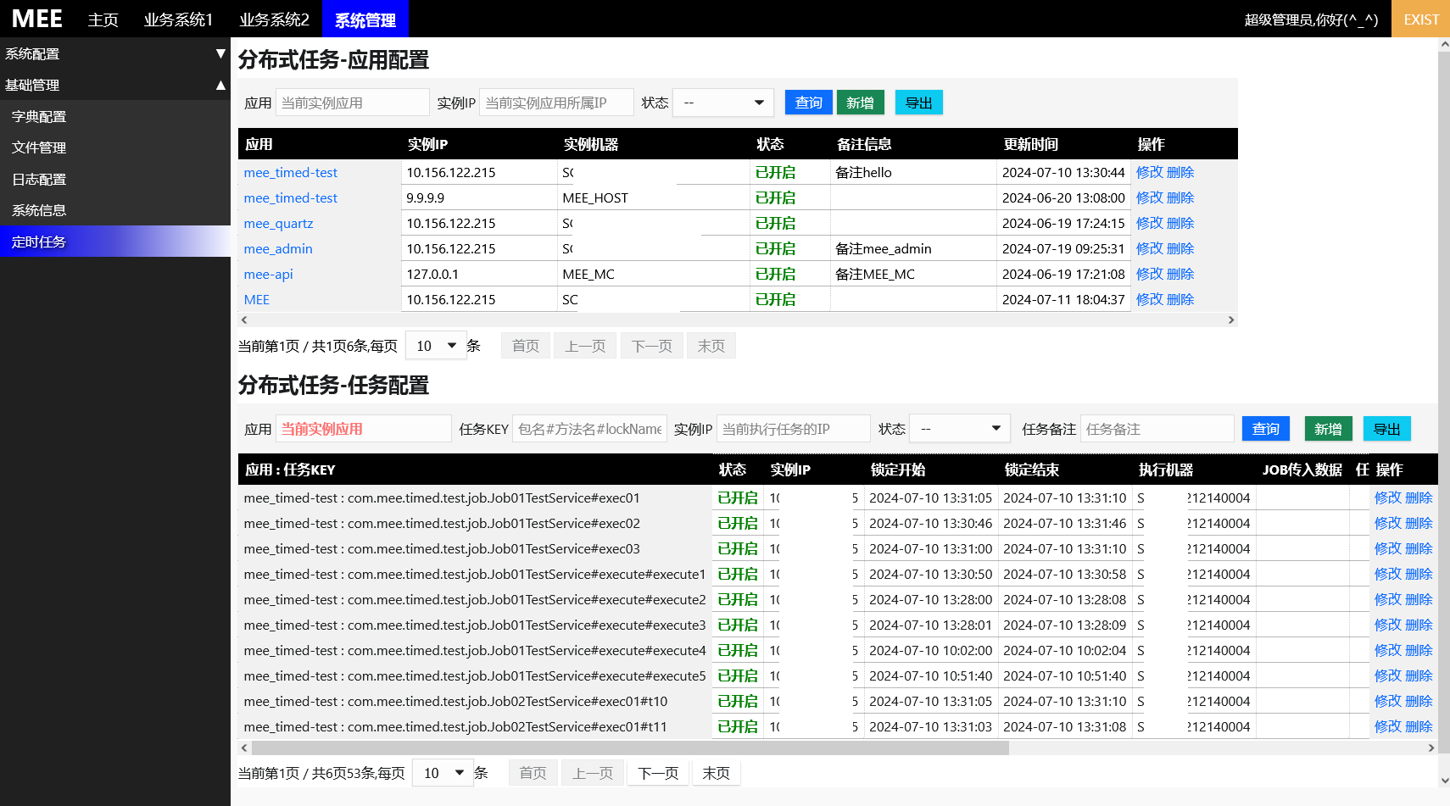Click 导出 button in 应用配置
Image resolution: width=1450 pixels, height=806 pixels.
pos(919,103)
